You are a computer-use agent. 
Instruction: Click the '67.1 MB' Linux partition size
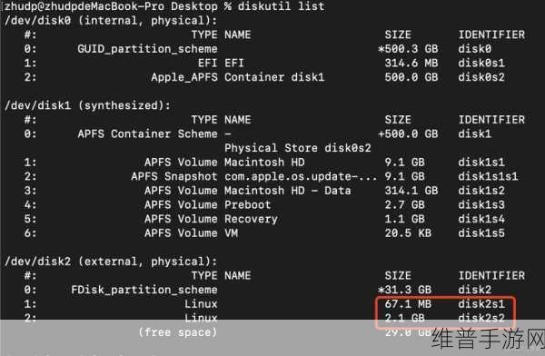tap(408, 304)
